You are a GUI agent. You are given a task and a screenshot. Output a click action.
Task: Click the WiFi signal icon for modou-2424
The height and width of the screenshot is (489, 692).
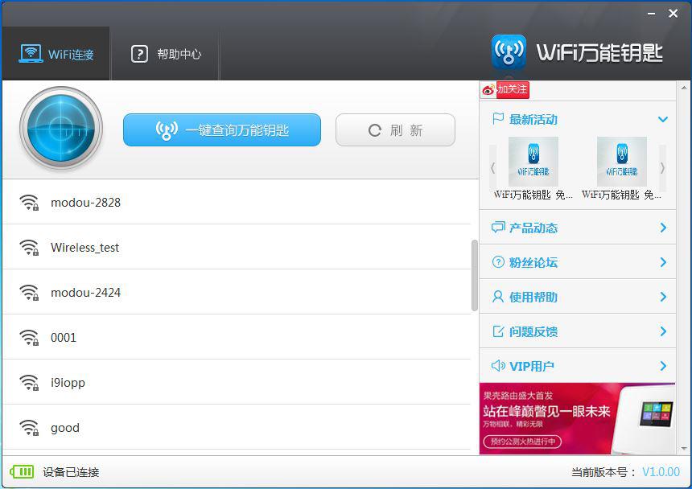tap(29, 292)
